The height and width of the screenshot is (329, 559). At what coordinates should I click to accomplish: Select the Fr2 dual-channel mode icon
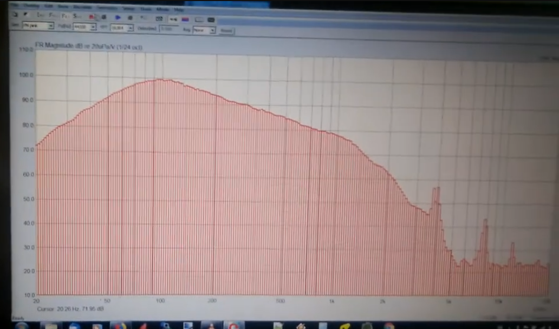click(52, 16)
